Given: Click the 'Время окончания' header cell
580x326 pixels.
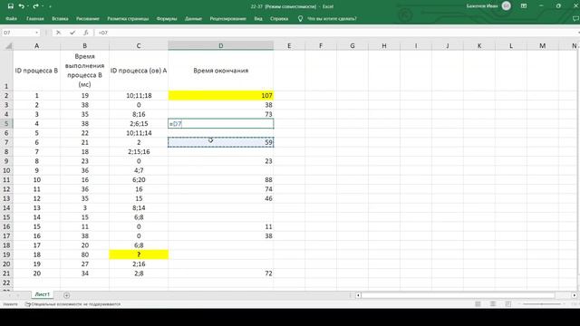Looking at the screenshot, I should [x=221, y=71].
